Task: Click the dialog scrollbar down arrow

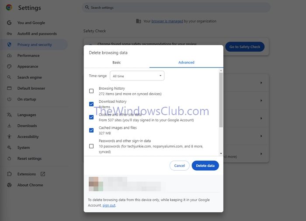Action: coord(221,154)
